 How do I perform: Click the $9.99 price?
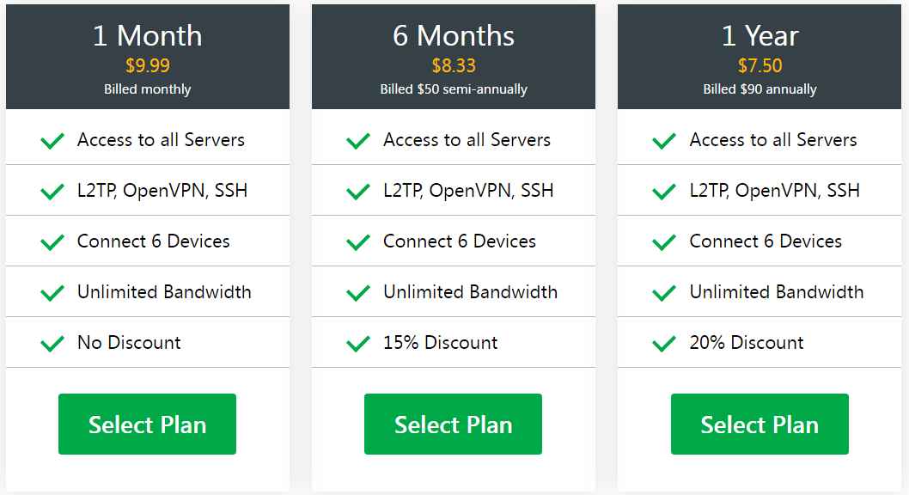pyautogui.click(x=147, y=65)
